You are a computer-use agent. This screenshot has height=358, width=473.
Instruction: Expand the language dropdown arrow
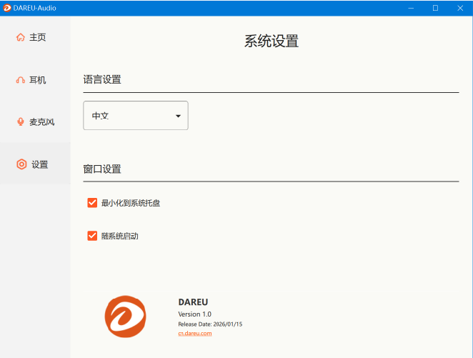178,116
